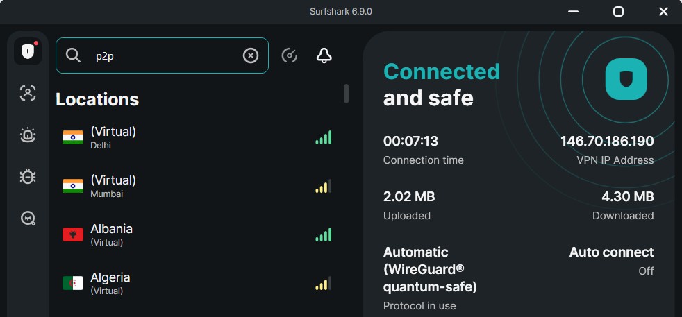
Task: Open the Alert siren sidebar icon
Action: pos(28,135)
